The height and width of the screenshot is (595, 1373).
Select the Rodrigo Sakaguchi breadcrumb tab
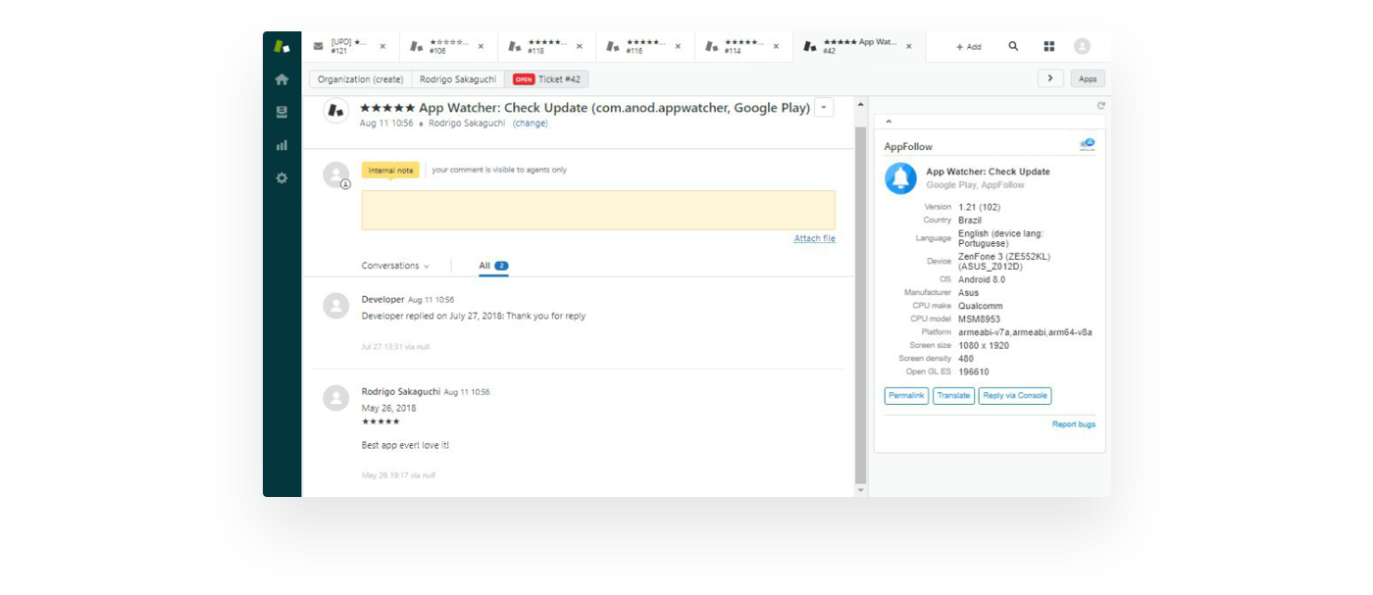coord(458,79)
